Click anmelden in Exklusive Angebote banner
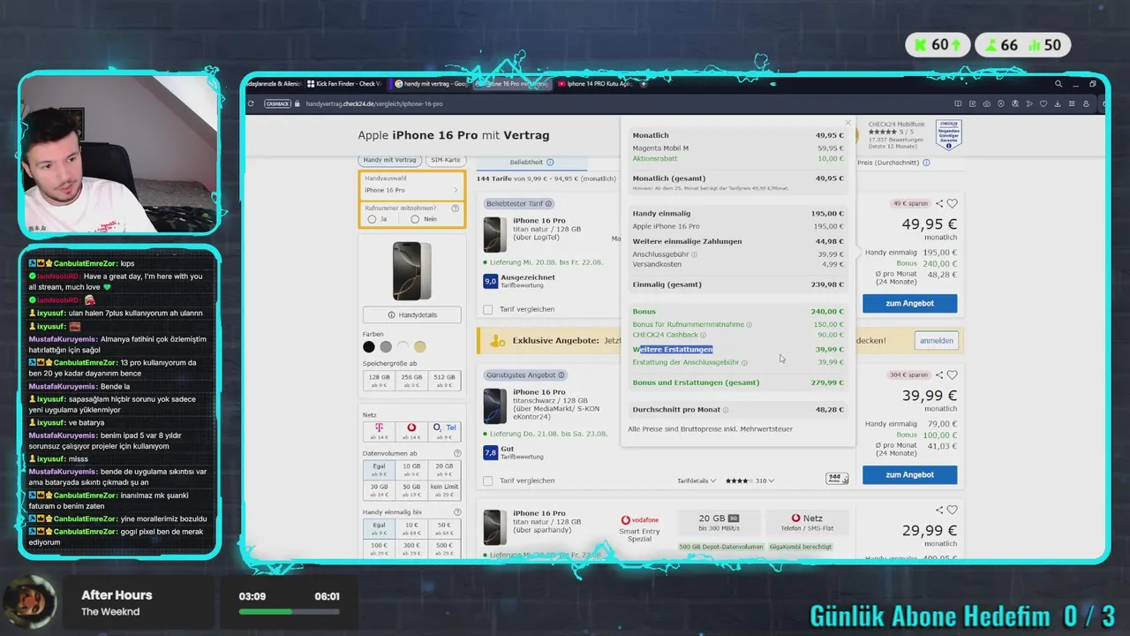This screenshot has height=636, width=1130. click(x=936, y=340)
